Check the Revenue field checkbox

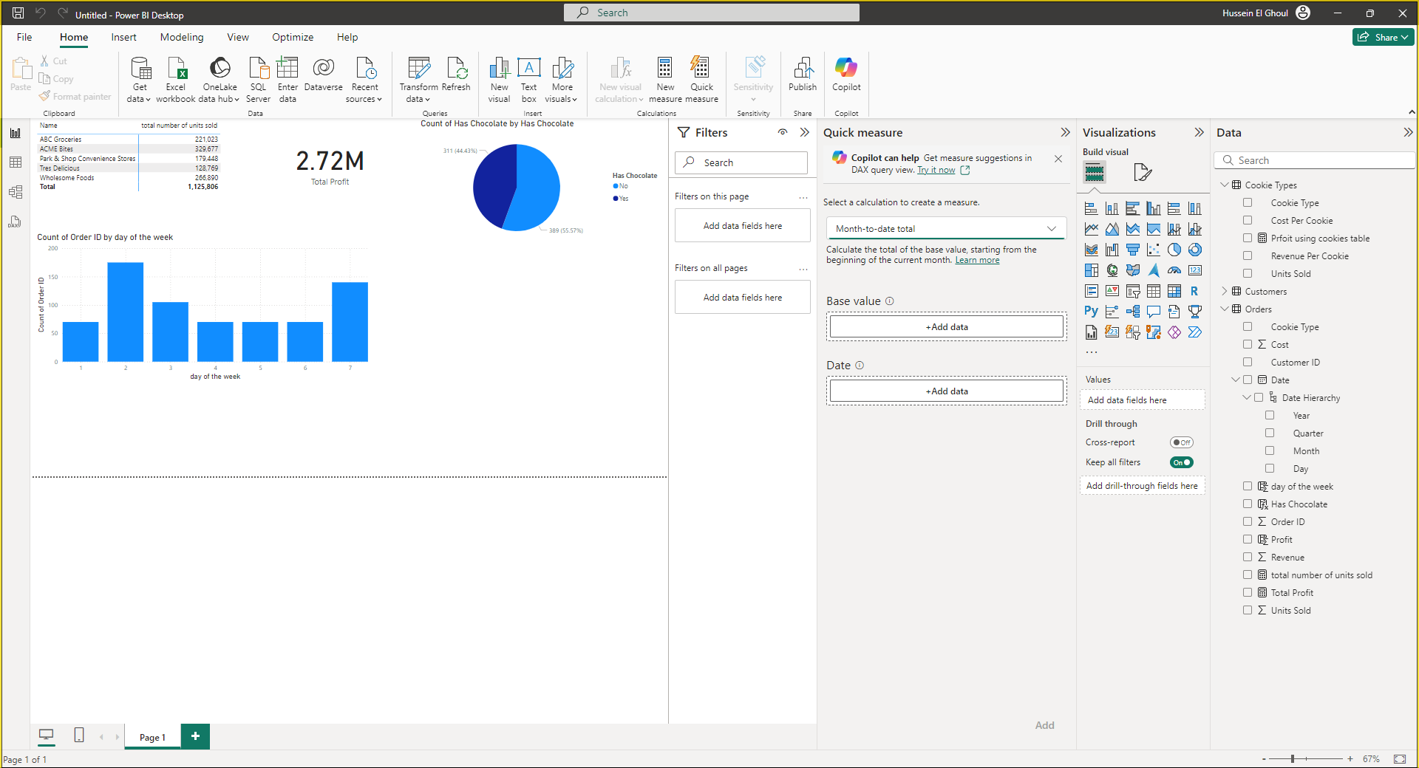coord(1248,557)
